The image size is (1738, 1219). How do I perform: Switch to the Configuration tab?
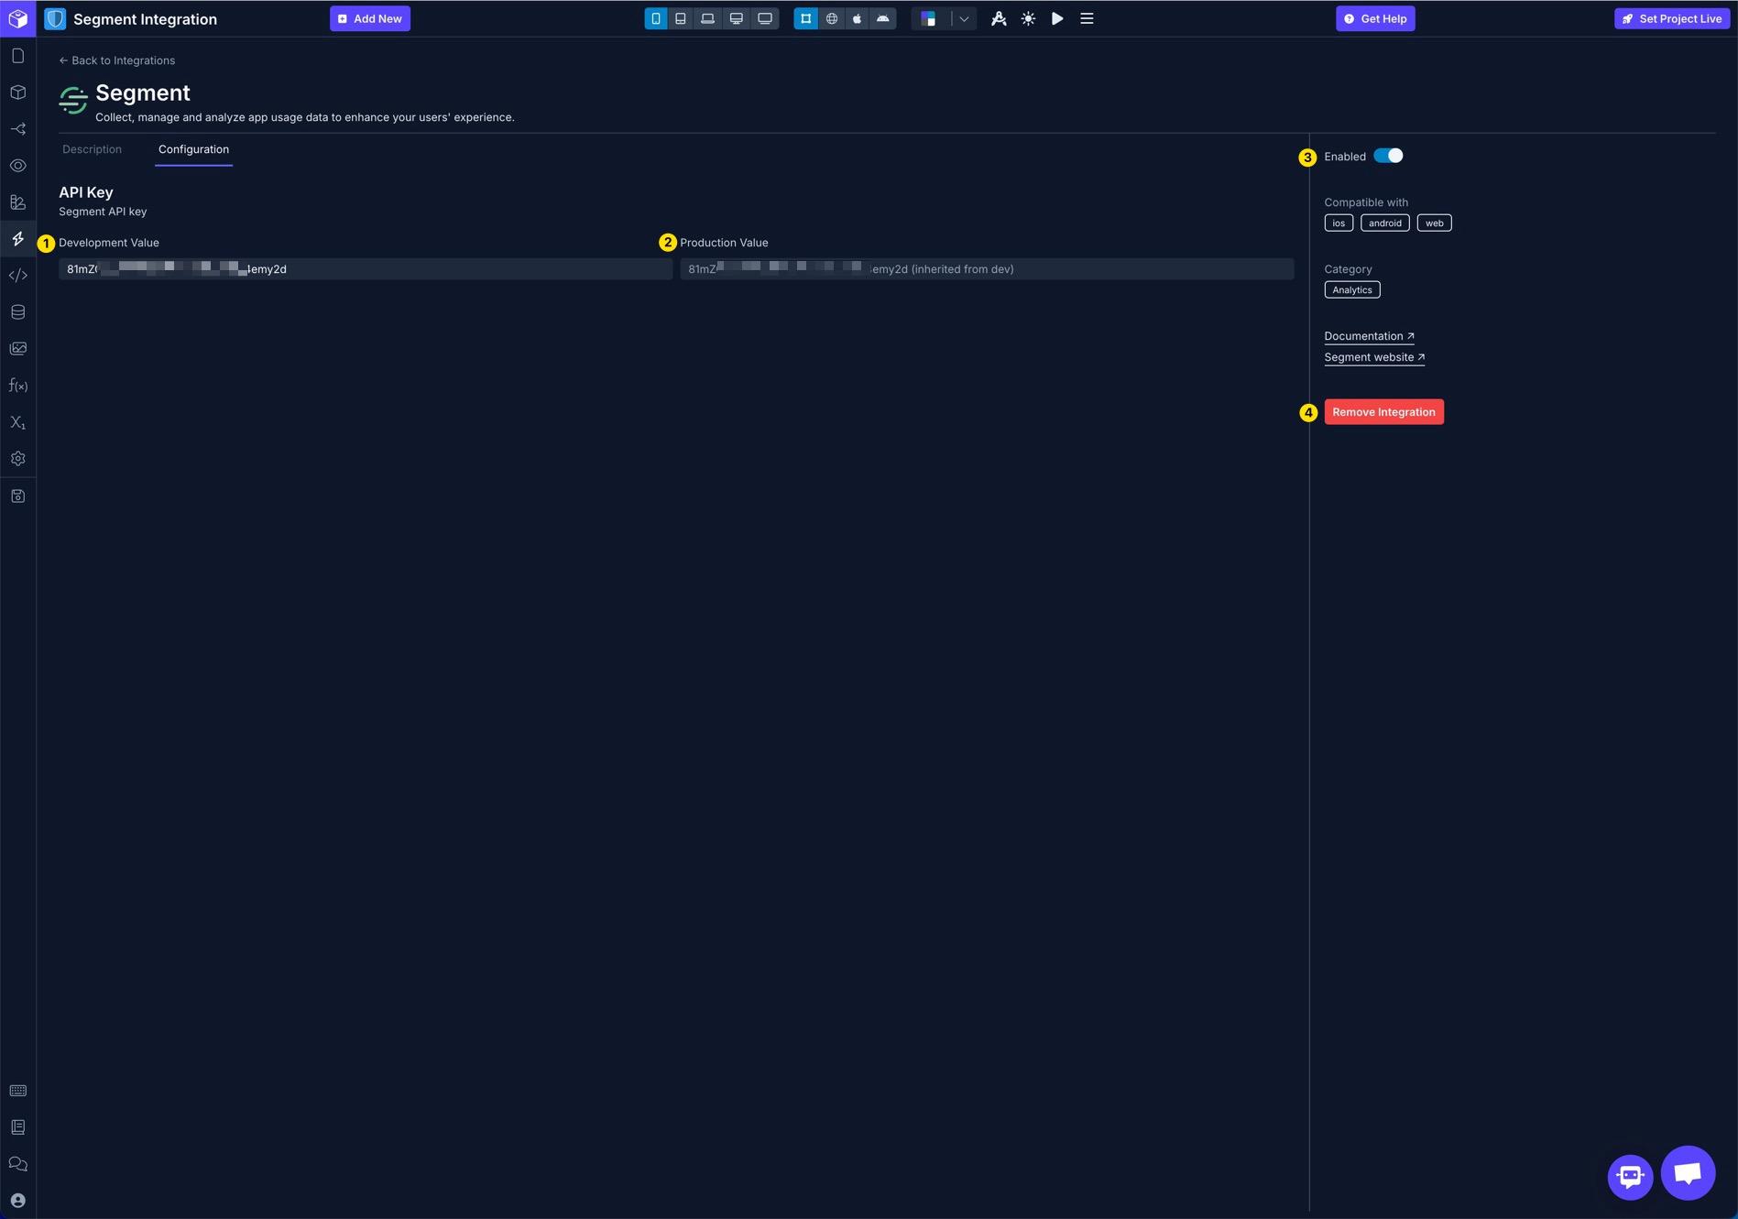[193, 149]
